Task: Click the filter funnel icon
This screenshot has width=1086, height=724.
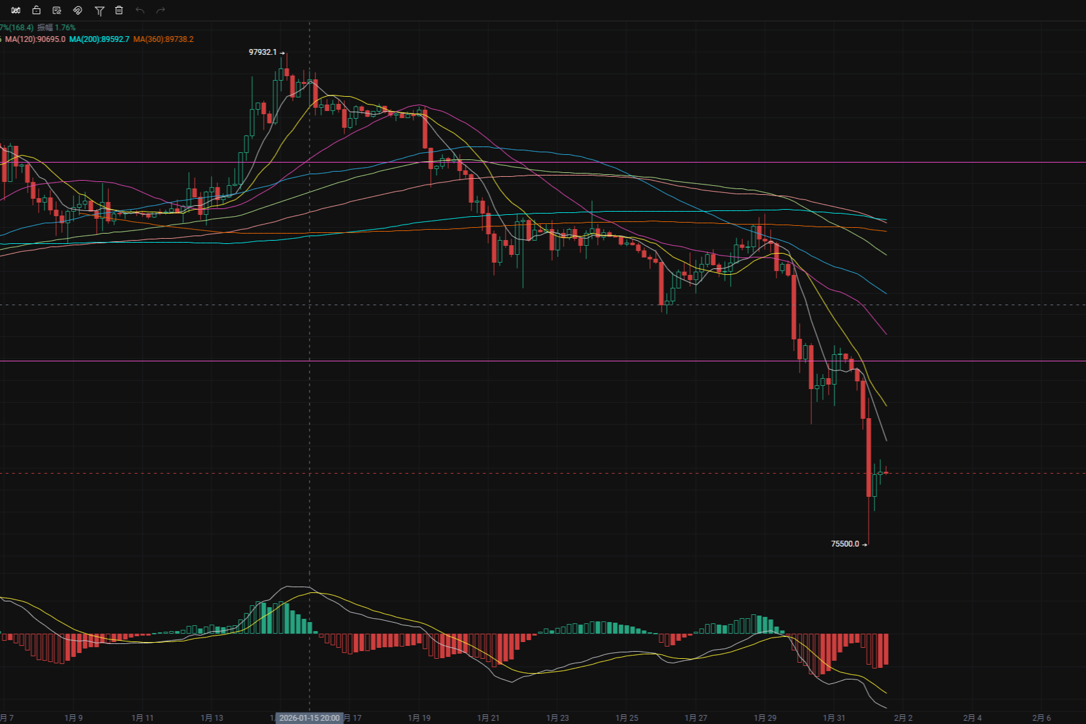Action: (100, 10)
